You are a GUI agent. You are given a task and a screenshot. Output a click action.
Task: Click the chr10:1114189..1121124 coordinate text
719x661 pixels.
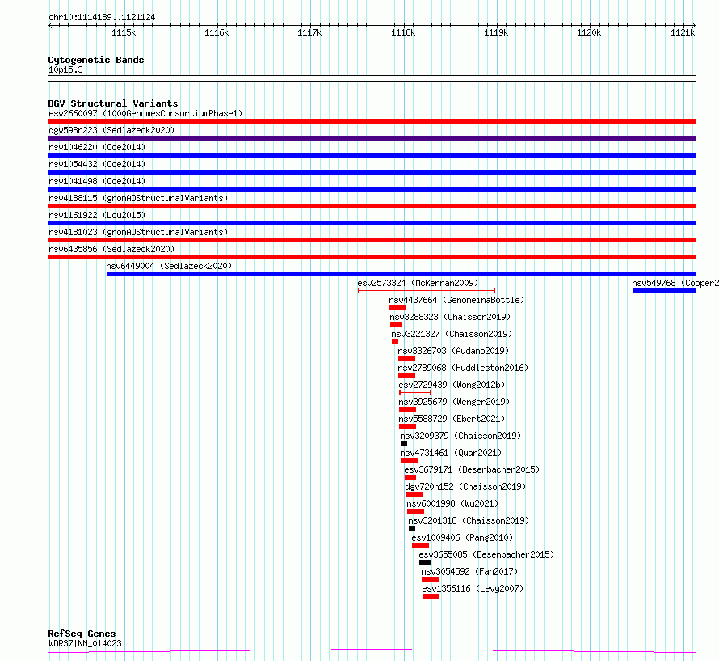coord(102,18)
